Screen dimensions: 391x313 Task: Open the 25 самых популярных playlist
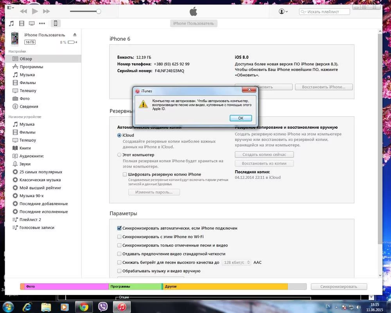(x=43, y=172)
